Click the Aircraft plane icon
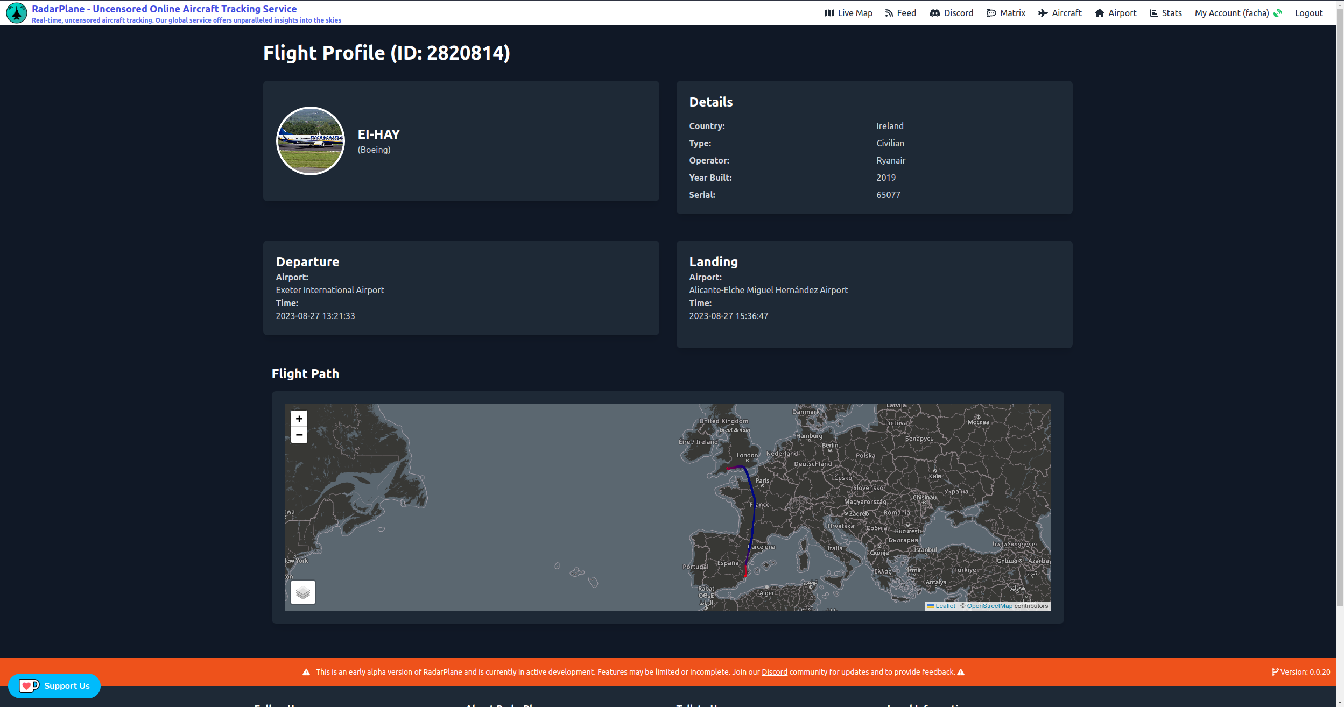This screenshot has width=1344, height=707. (1043, 13)
